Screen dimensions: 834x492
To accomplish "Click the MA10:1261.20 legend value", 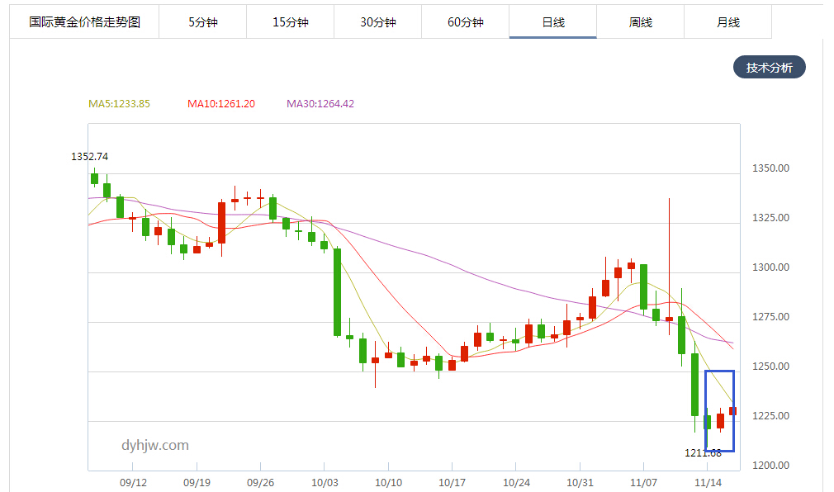I will 221,104.
